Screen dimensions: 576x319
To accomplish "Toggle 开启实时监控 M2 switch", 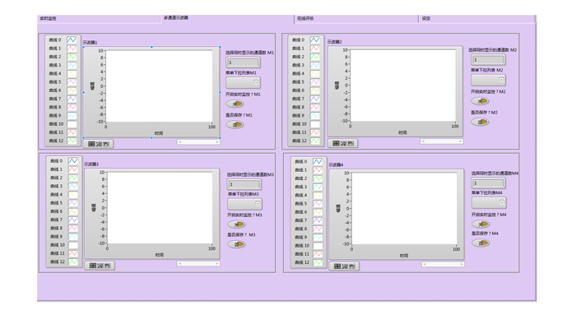I will [480, 101].
